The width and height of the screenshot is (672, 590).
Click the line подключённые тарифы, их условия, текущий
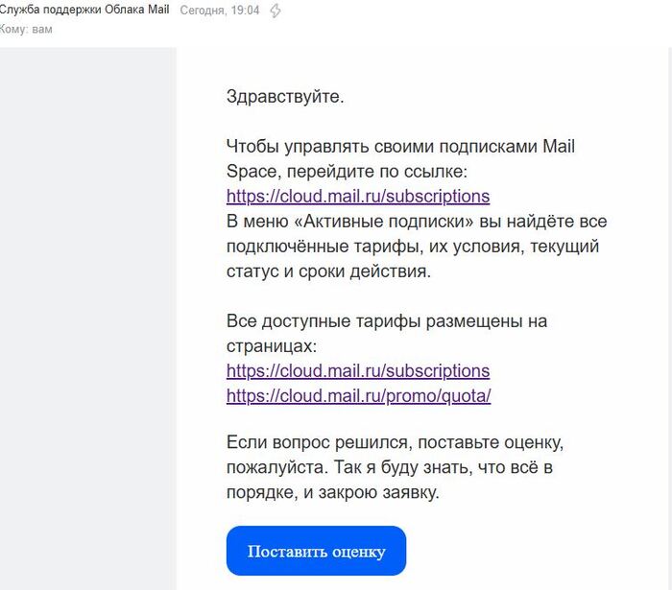tap(413, 247)
